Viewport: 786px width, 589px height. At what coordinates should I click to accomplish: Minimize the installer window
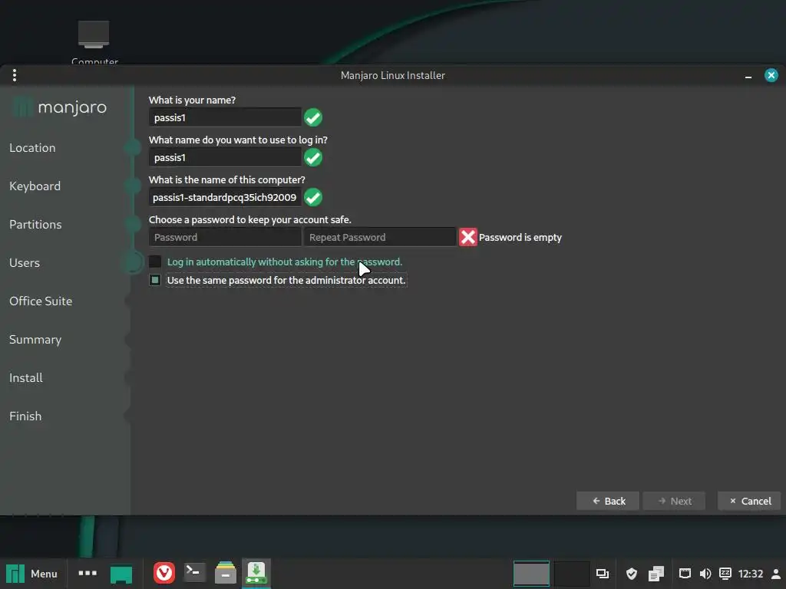(748, 76)
